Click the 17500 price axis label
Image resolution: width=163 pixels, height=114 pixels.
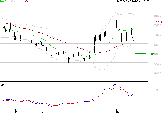point(157,25)
